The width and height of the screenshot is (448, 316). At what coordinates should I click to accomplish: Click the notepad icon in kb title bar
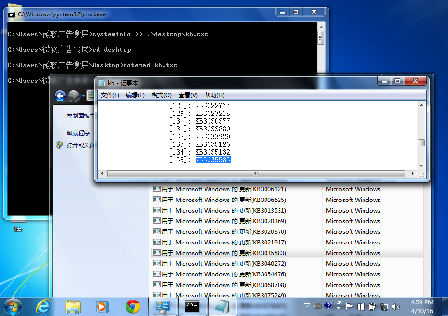101,83
